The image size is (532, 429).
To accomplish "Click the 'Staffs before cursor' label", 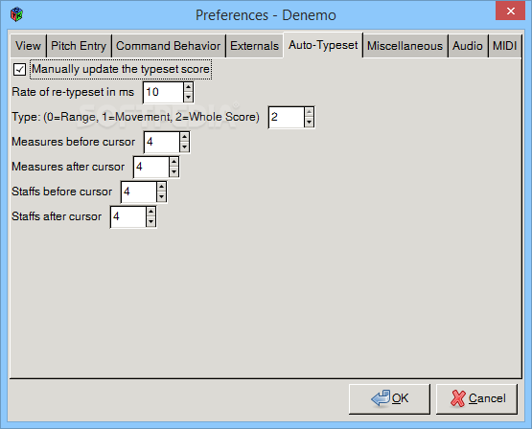I will [x=61, y=192].
